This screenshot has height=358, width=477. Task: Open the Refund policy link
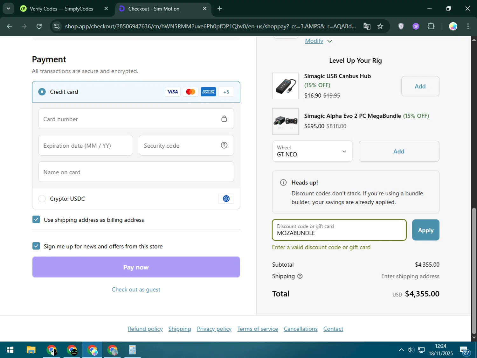click(x=145, y=329)
